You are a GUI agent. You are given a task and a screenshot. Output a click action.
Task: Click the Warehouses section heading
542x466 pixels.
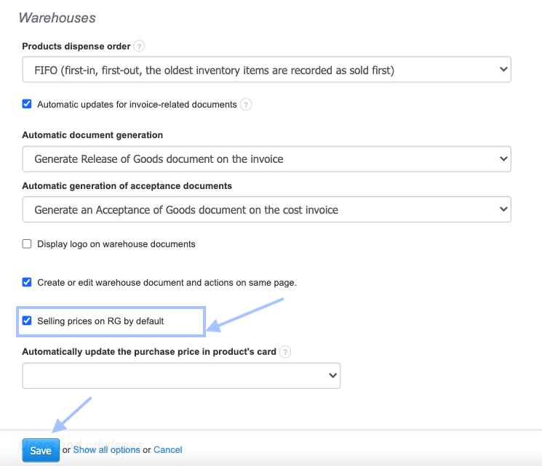(x=57, y=17)
